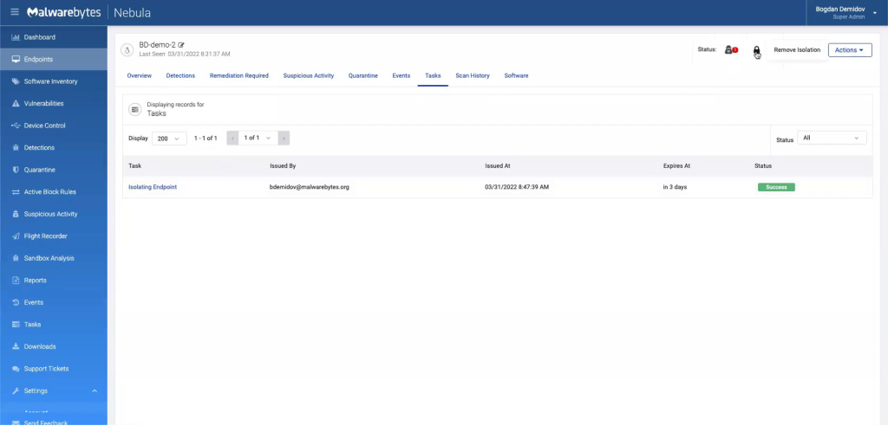The height and width of the screenshot is (426, 888).
Task: Sort by the Task column header
Action: pyautogui.click(x=134, y=165)
